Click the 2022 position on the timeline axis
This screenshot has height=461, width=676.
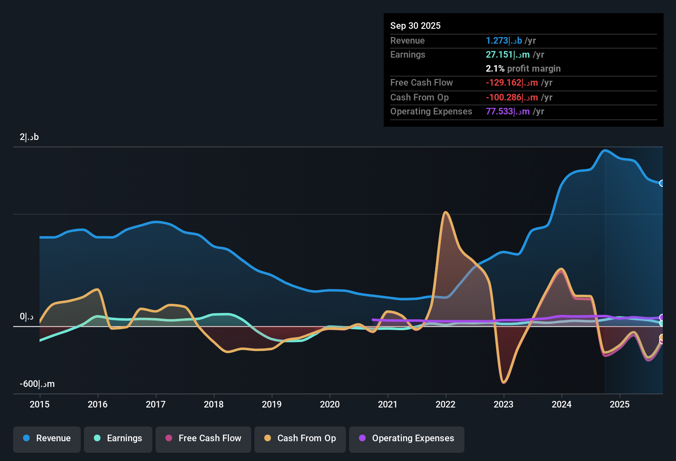click(446, 405)
